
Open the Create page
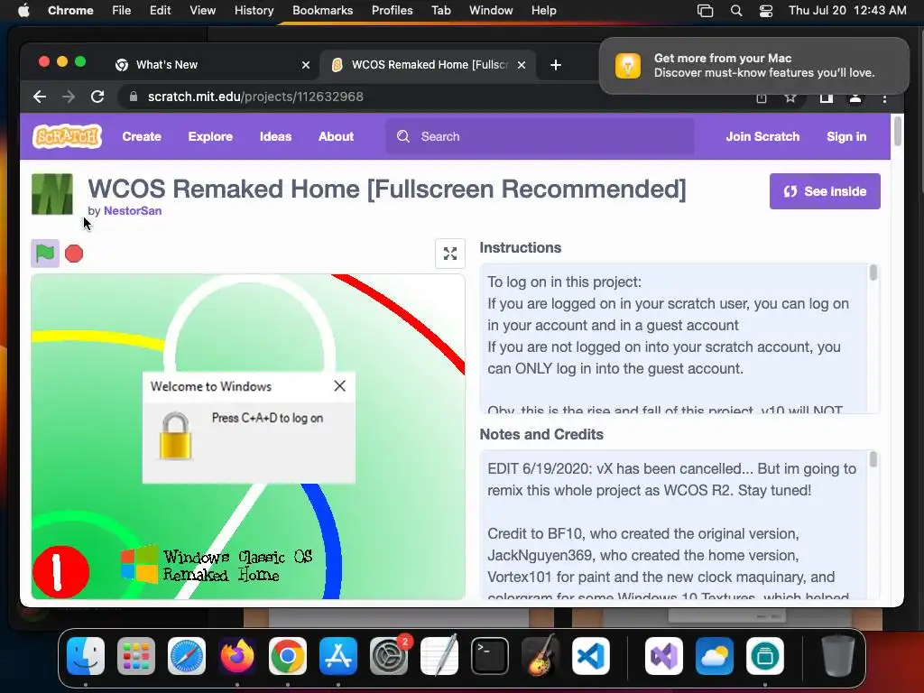[x=142, y=136]
